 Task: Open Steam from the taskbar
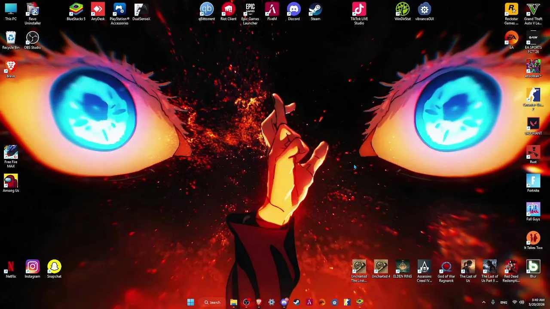(296, 302)
